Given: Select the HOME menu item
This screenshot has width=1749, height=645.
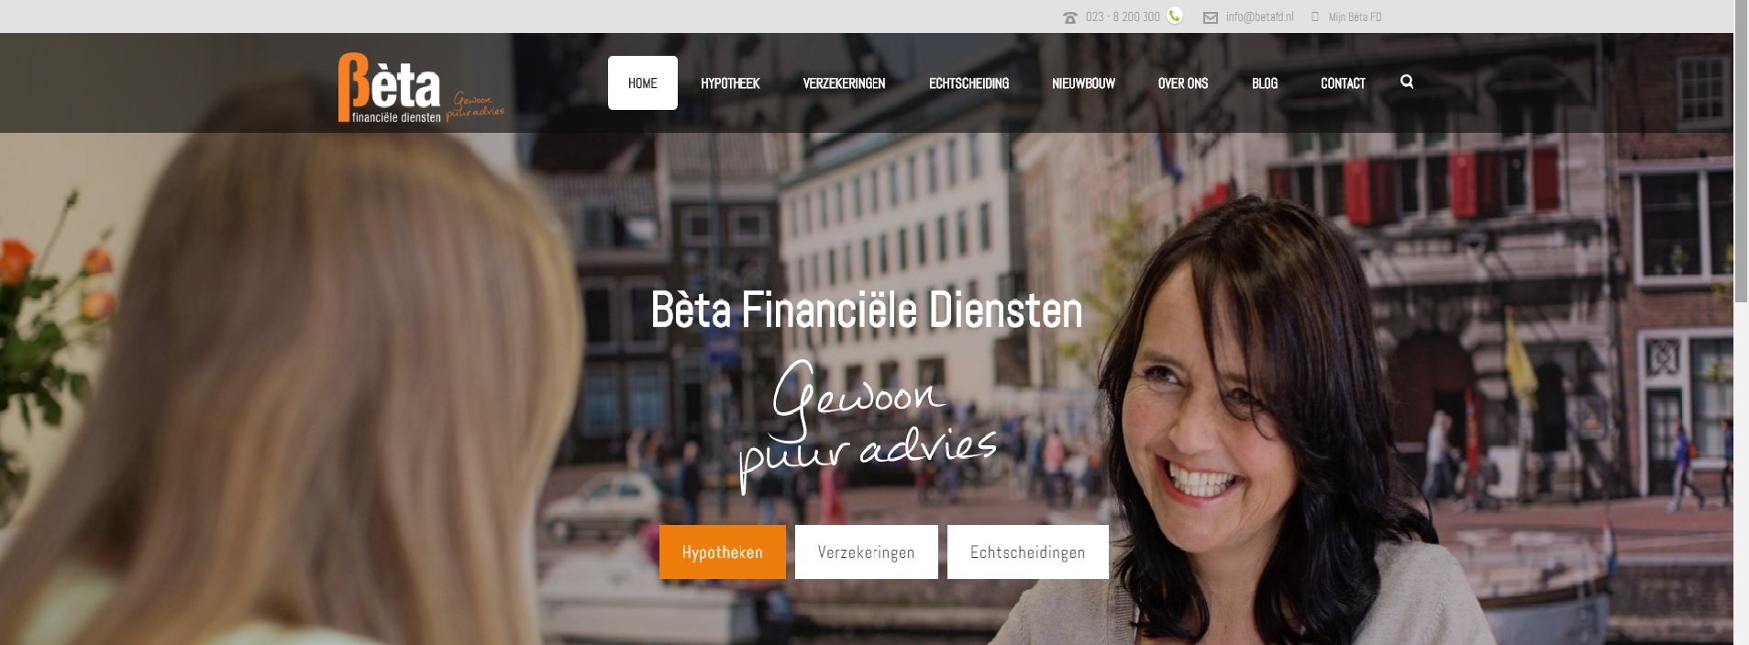Looking at the screenshot, I should click(x=643, y=82).
